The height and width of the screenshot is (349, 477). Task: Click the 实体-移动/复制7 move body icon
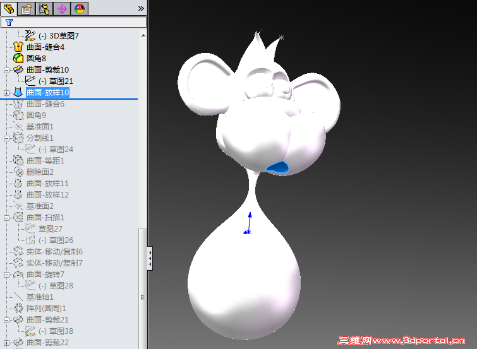click(18, 263)
